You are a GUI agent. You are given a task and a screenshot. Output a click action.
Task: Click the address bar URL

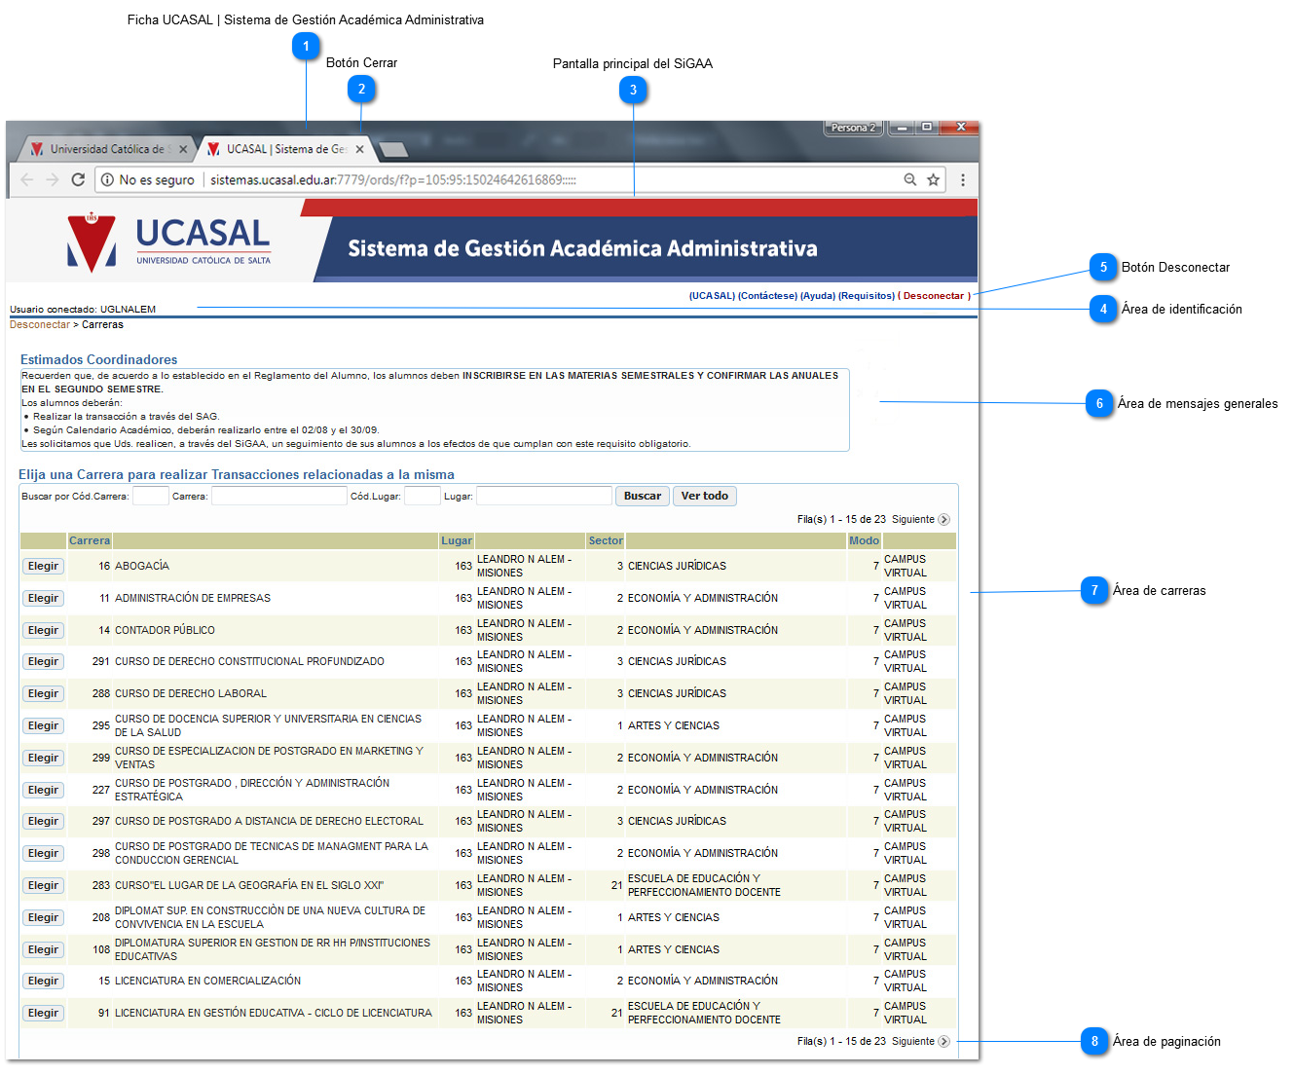point(393,180)
